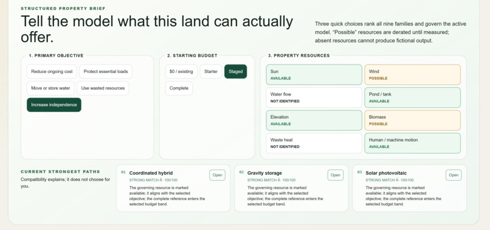Click the Structured Property Brief label
Screen dimensions: 490x230
[63, 9]
